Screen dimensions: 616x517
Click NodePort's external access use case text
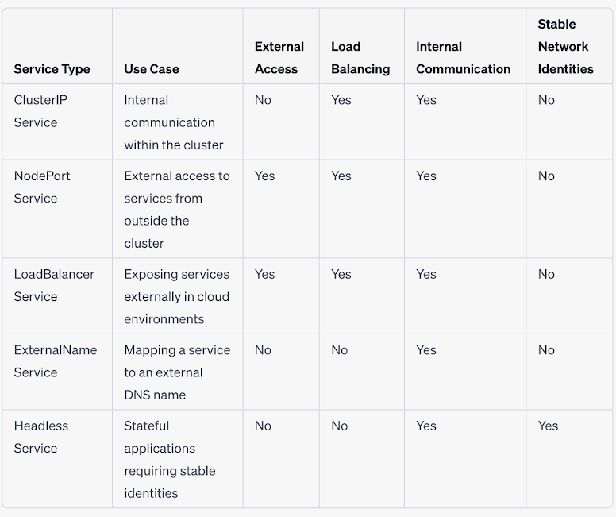point(176,209)
